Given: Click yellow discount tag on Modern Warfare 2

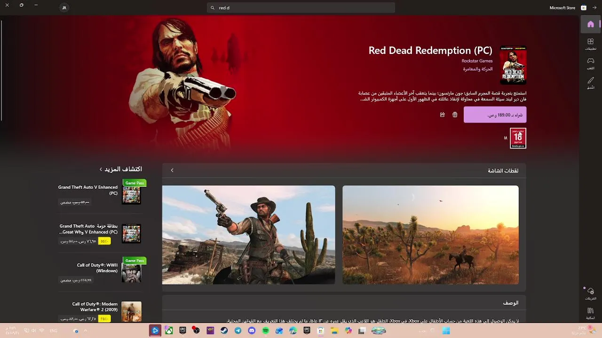Looking at the screenshot, I should [x=104, y=319].
